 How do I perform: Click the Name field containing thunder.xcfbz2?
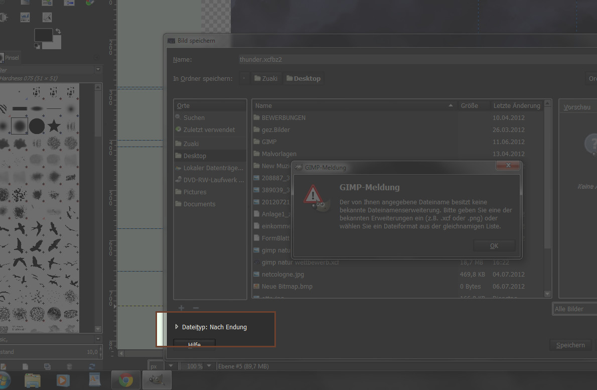(417, 59)
